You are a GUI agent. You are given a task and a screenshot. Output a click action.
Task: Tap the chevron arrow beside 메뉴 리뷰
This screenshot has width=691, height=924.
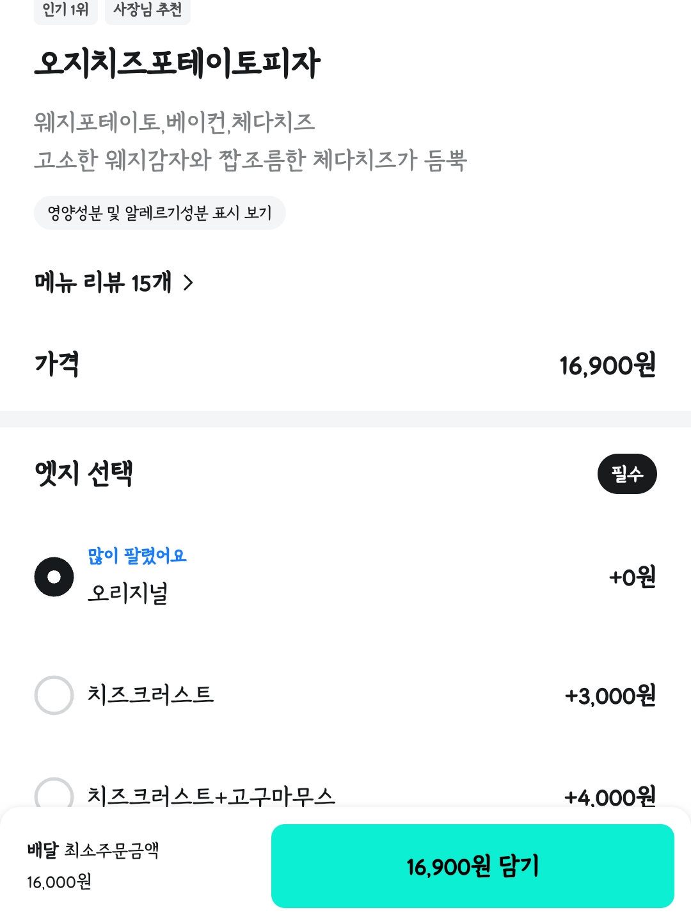(x=188, y=282)
